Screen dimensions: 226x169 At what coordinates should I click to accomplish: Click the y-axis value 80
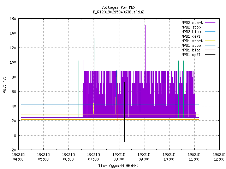(14, 77)
